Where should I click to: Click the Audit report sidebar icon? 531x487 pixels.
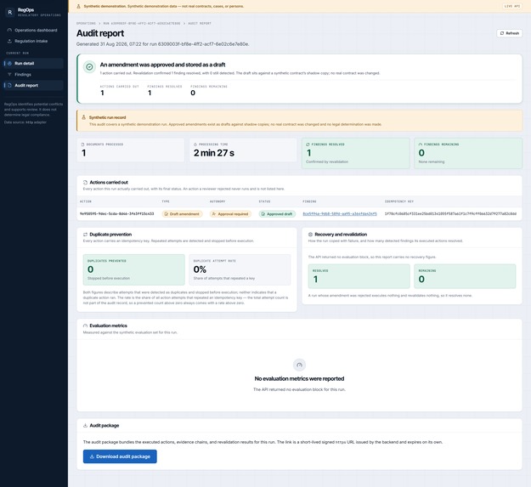point(9,85)
